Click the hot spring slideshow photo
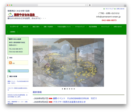The height and width of the screenshot is (112, 132). click(68, 62)
